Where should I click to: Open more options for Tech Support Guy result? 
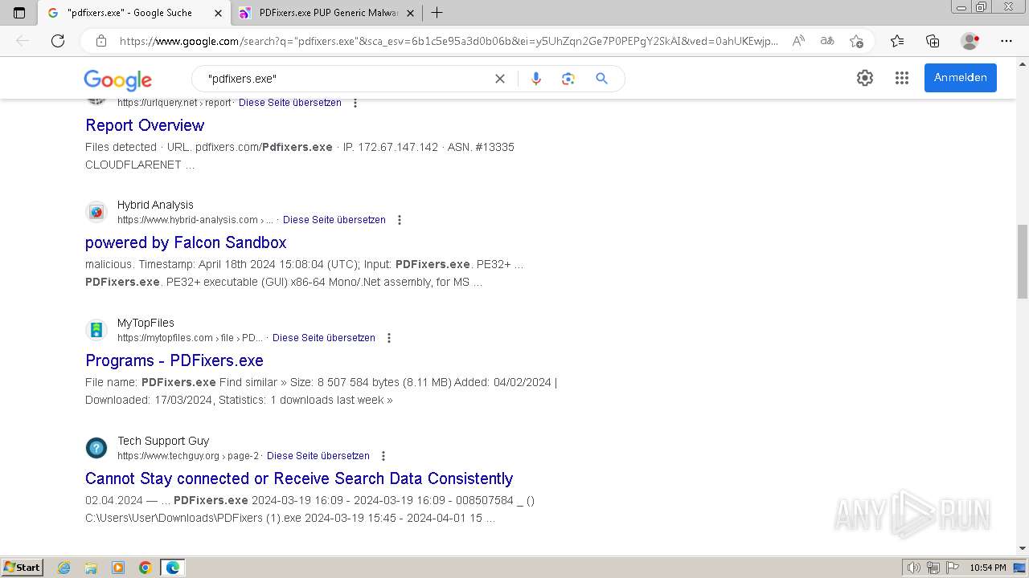coord(383,456)
